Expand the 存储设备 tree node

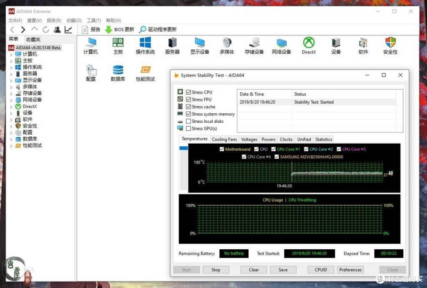pos(11,94)
